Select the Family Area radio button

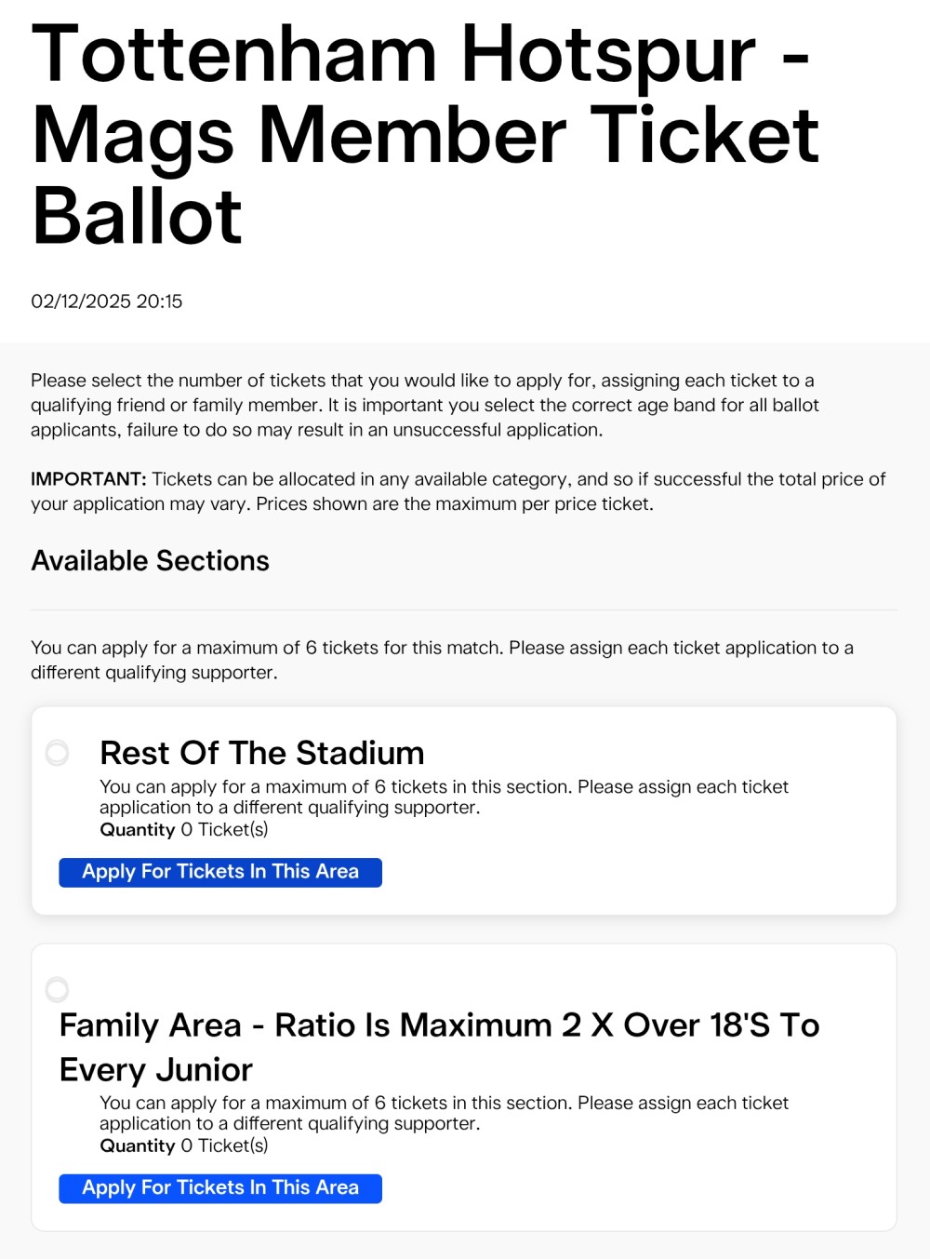(x=58, y=988)
